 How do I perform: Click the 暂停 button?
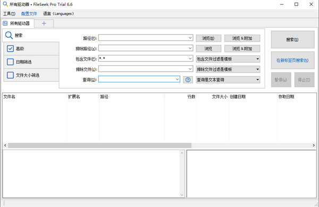click(x=281, y=80)
